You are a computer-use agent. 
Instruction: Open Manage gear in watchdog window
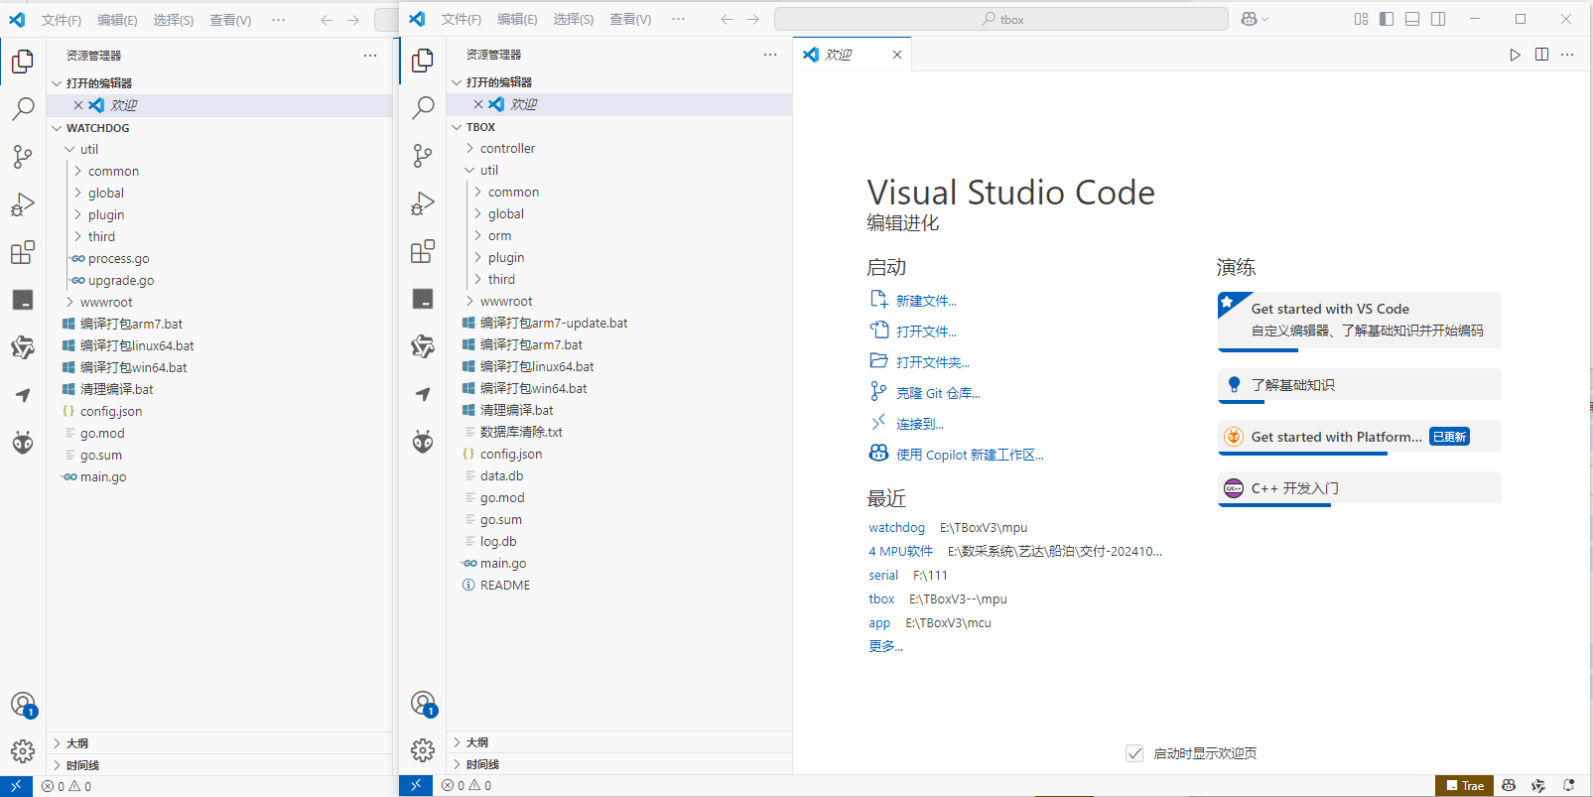coord(23,751)
